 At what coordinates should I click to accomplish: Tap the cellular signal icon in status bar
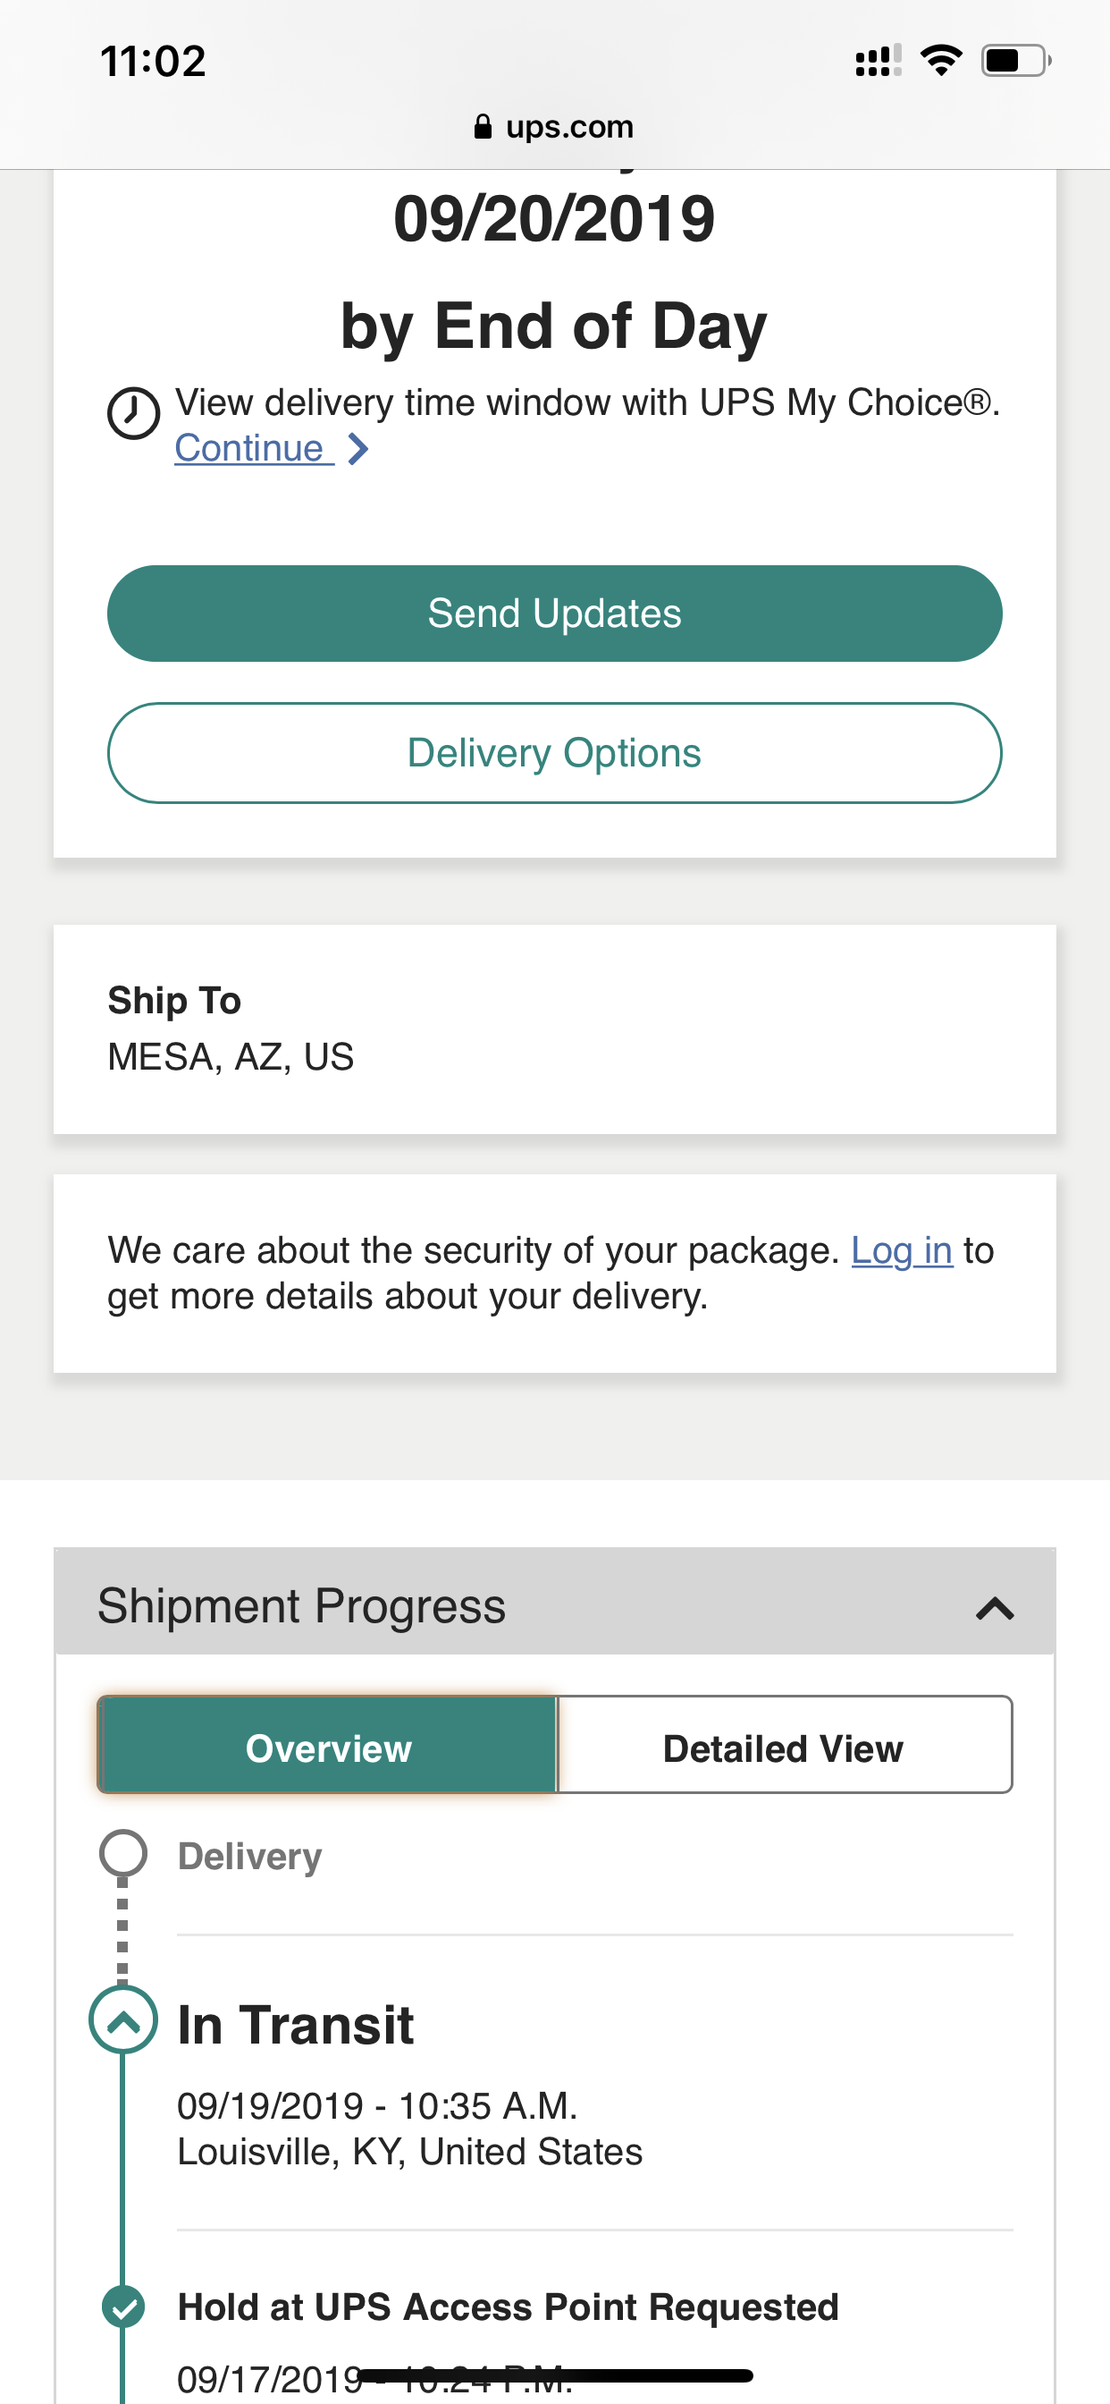[x=878, y=61]
